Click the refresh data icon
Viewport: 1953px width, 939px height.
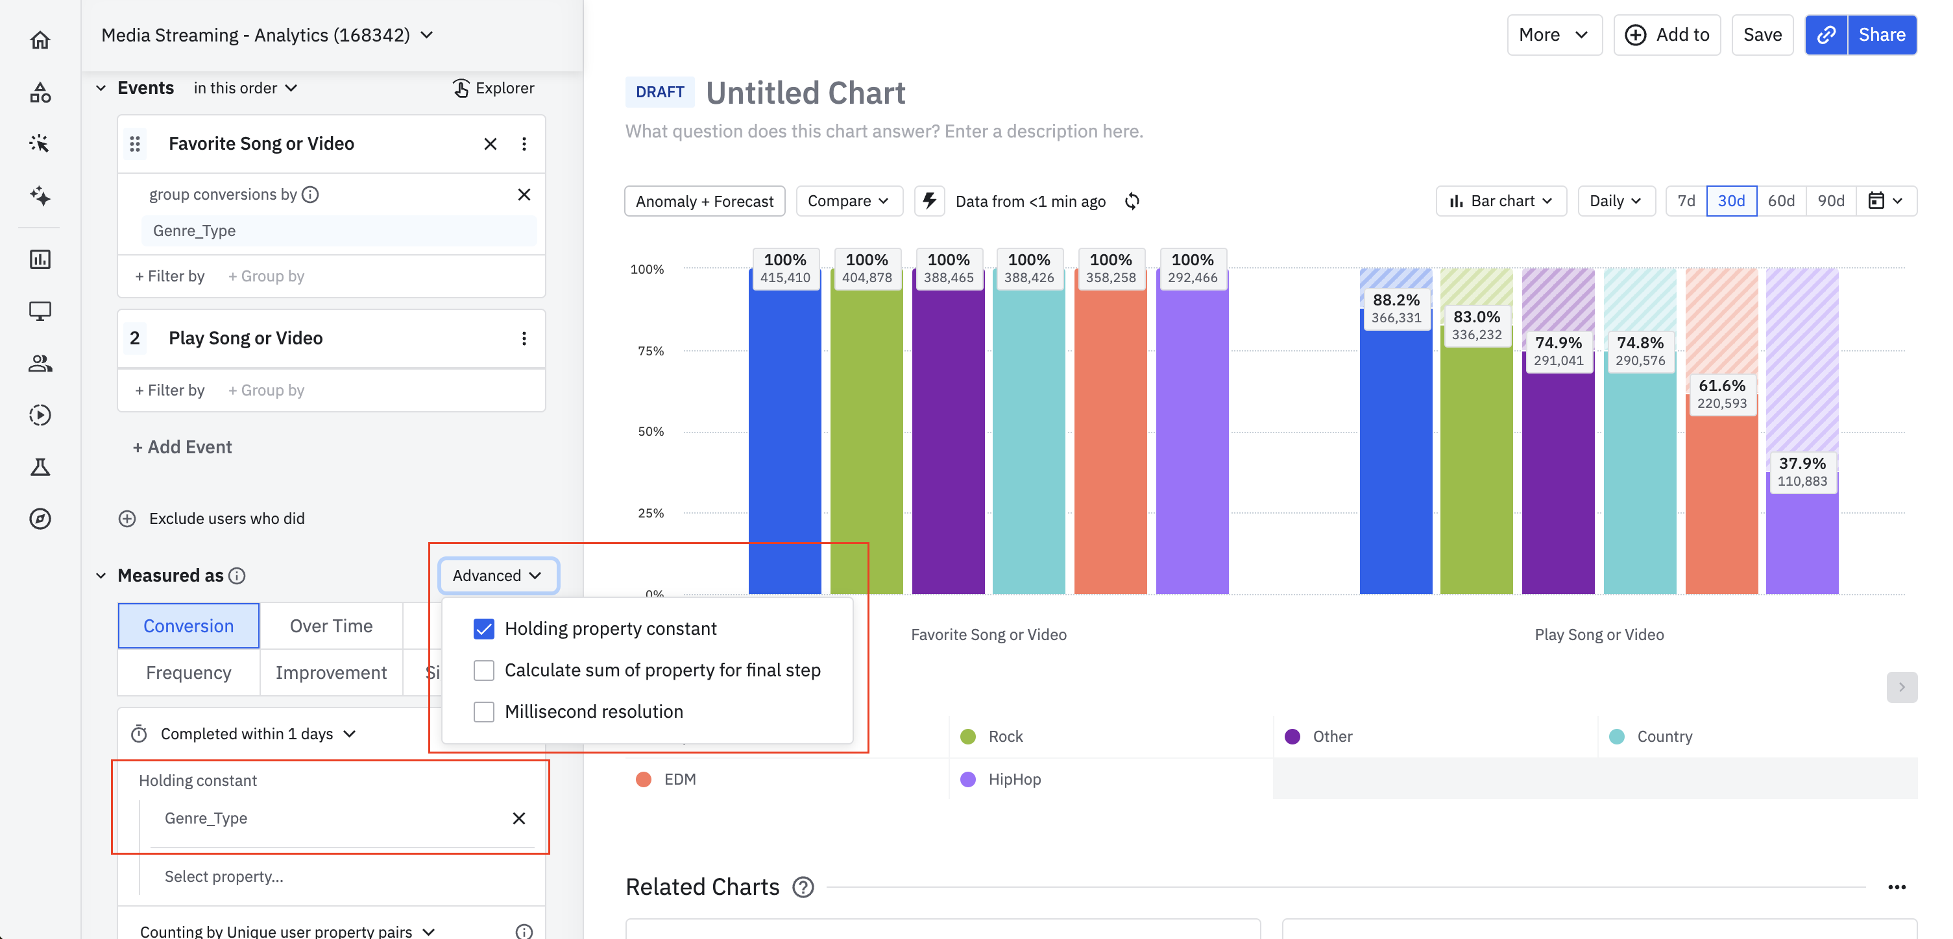[x=1131, y=201]
